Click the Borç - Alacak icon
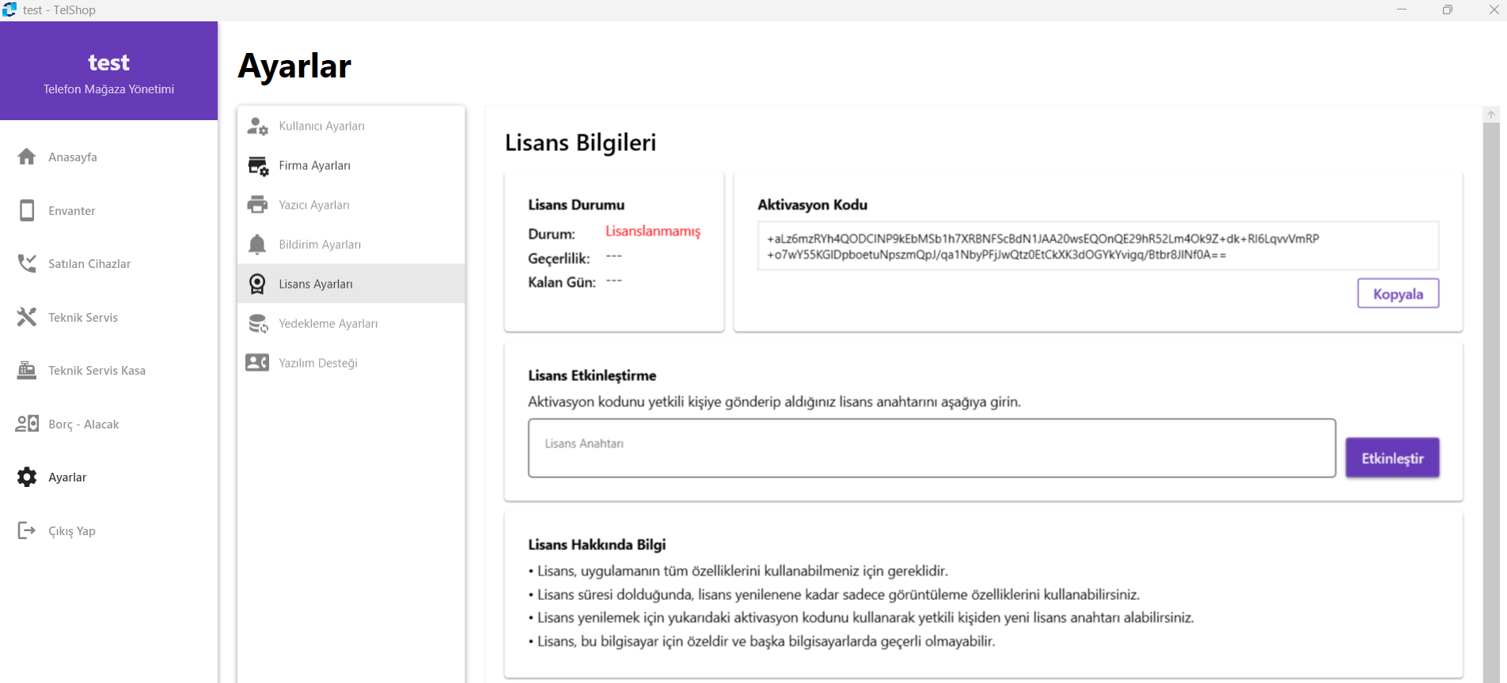 27,424
